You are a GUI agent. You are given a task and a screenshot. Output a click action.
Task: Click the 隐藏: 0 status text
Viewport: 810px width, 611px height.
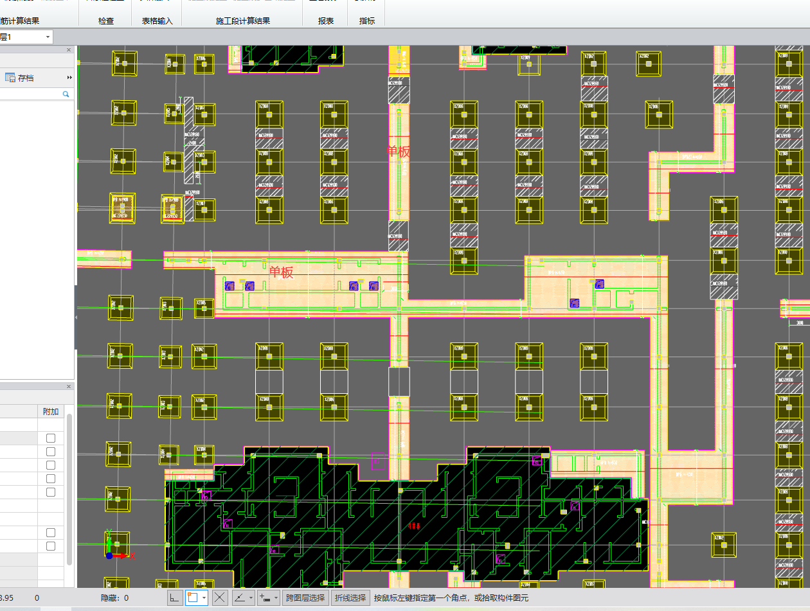[114, 598]
